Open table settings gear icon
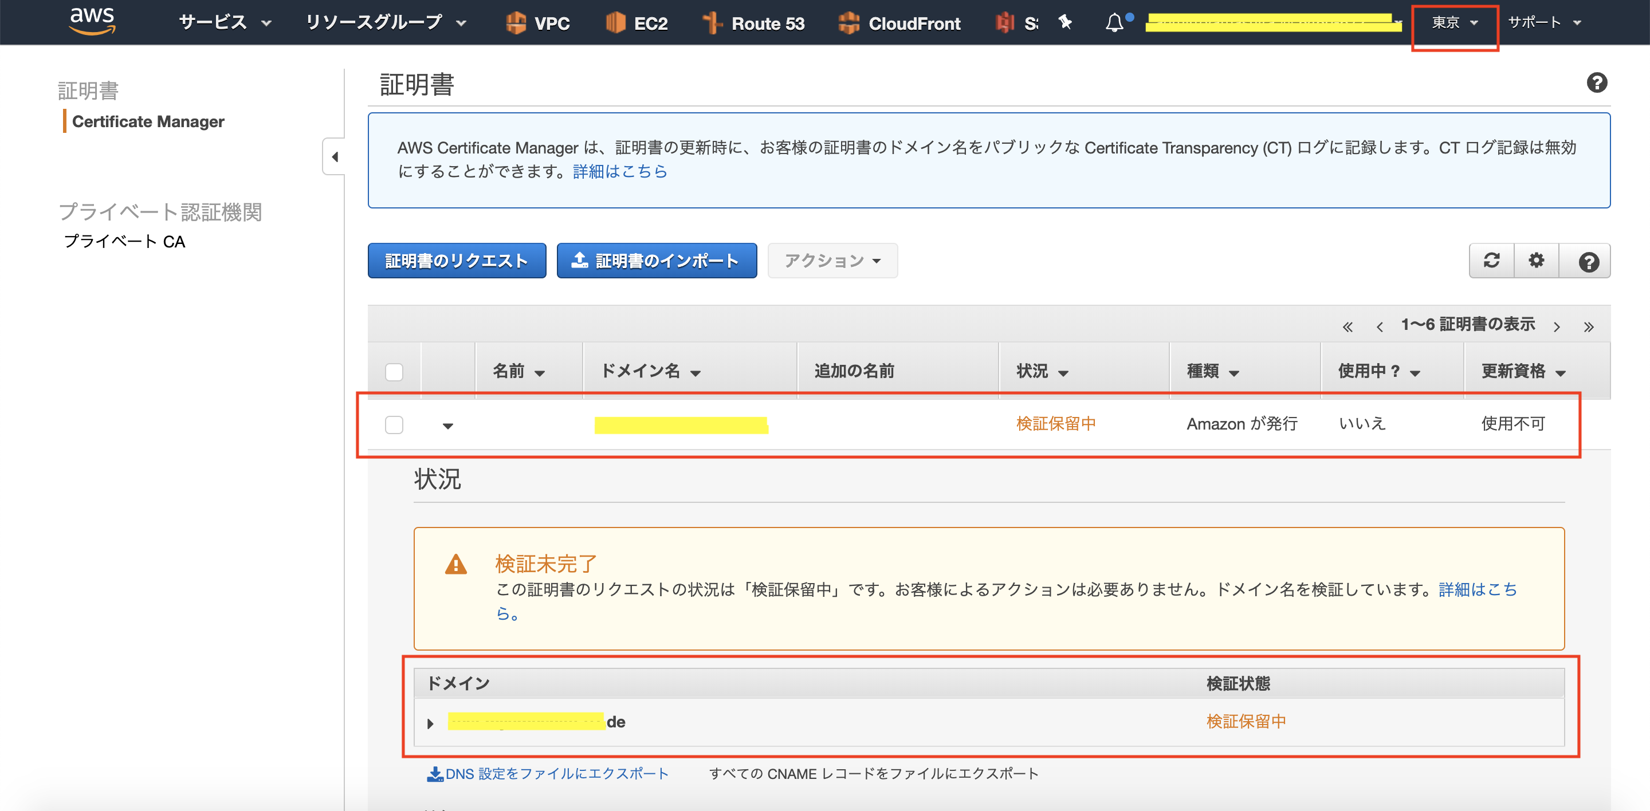Image resolution: width=1650 pixels, height=811 pixels. [1536, 261]
